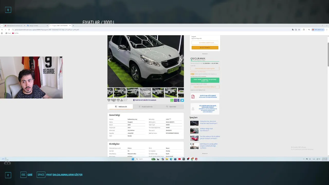This screenshot has width=329, height=185.
Task: Open the YouTube bookmark in bookmarks bar
Action: point(15,33)
